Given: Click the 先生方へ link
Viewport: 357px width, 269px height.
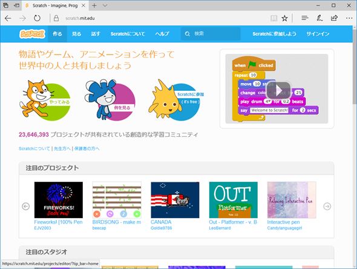Looking at the screenshot, I should (x=62, y=148).
